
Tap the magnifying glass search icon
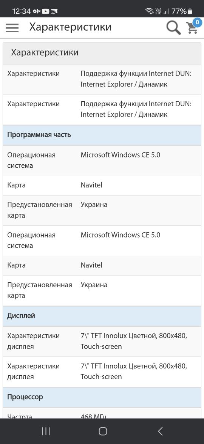click(x=173, y=28)
